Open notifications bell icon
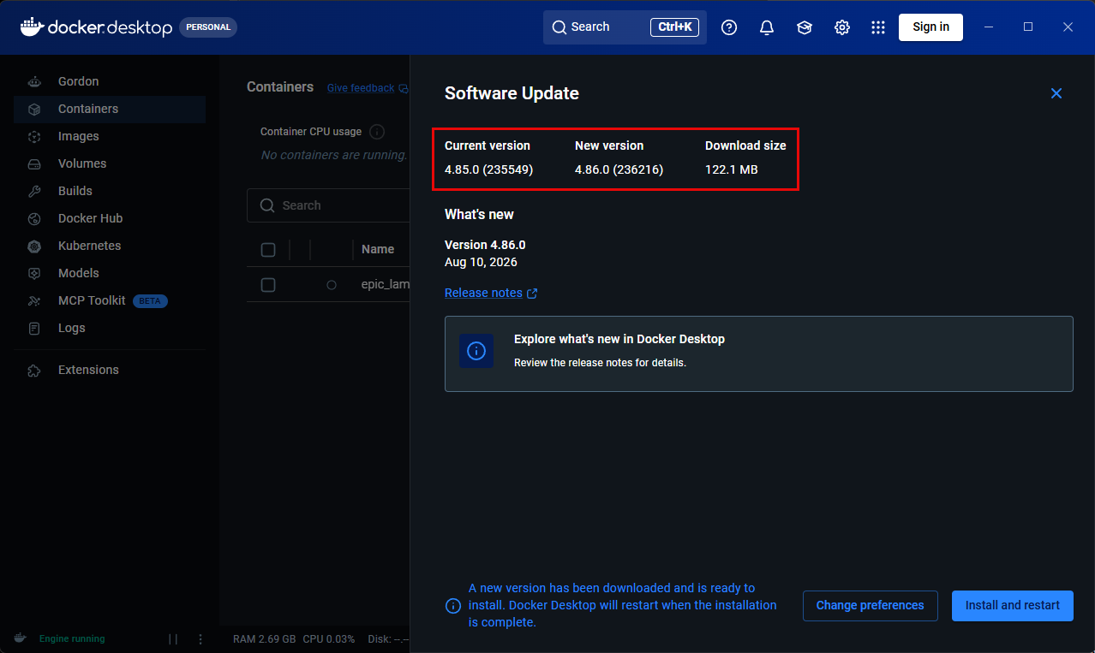Viewport: 1095px width, 653px height. tap(767, 27)
